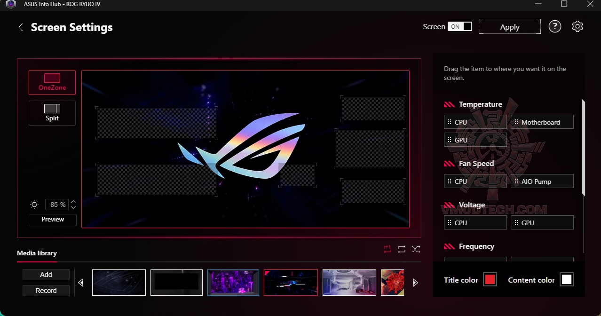Select the OneZone layout mode
The height and width of the screenshot is (316, 601).
coord(52,82)
